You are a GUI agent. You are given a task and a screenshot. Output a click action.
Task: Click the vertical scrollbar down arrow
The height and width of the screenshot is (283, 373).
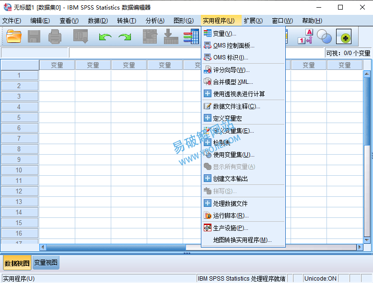tap(367, 240)
